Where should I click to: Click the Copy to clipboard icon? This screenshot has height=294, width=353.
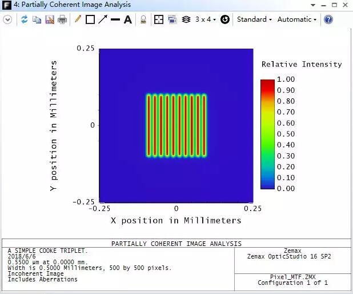[37, 19]
